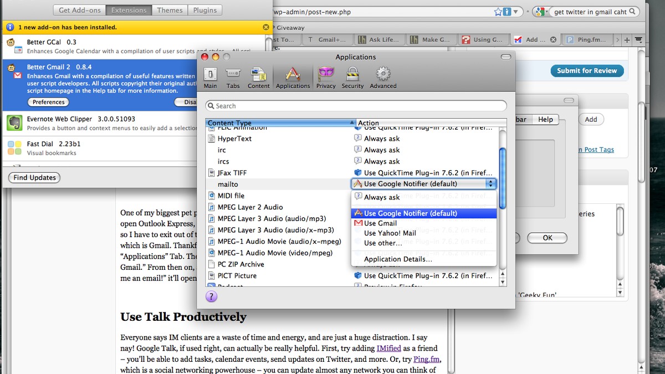Viewport: 665px width, 374px height.
Task: Open the list all tabs button
Action: tap(639, 39)
